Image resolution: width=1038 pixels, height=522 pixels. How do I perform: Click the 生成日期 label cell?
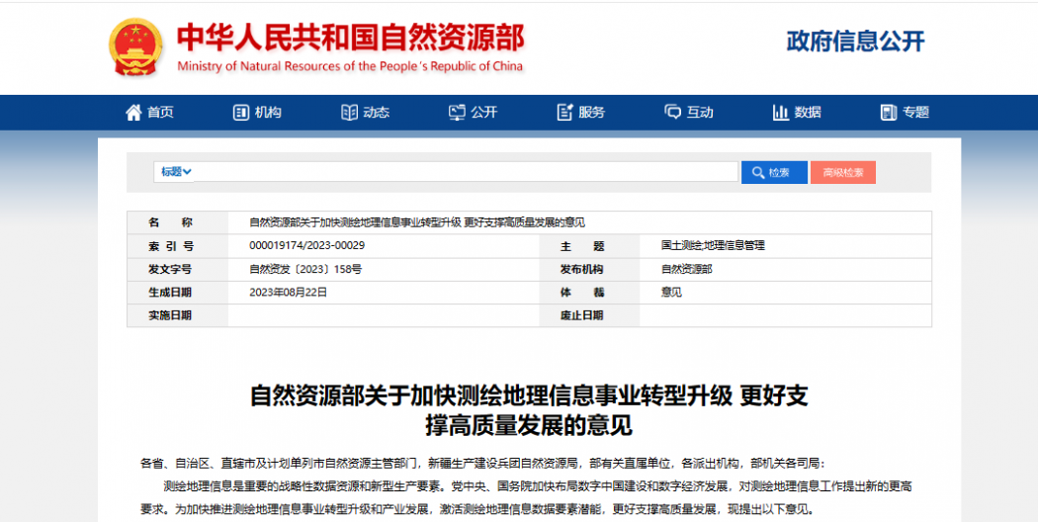[177, 293]
